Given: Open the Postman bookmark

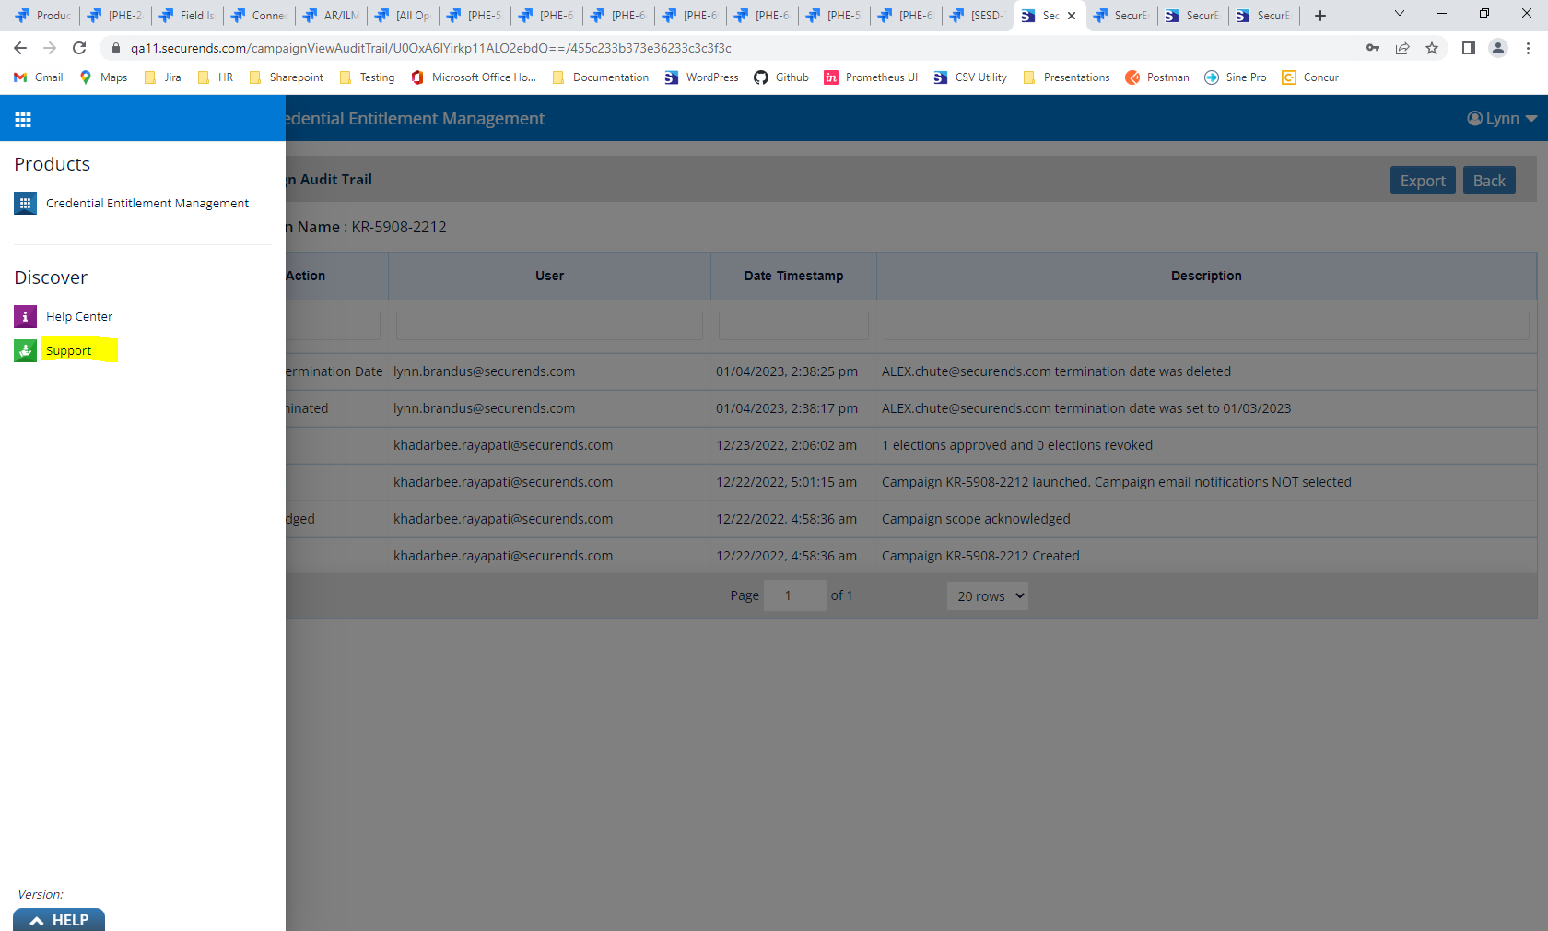Looking at the screenshot, I should coord(1157,77).
